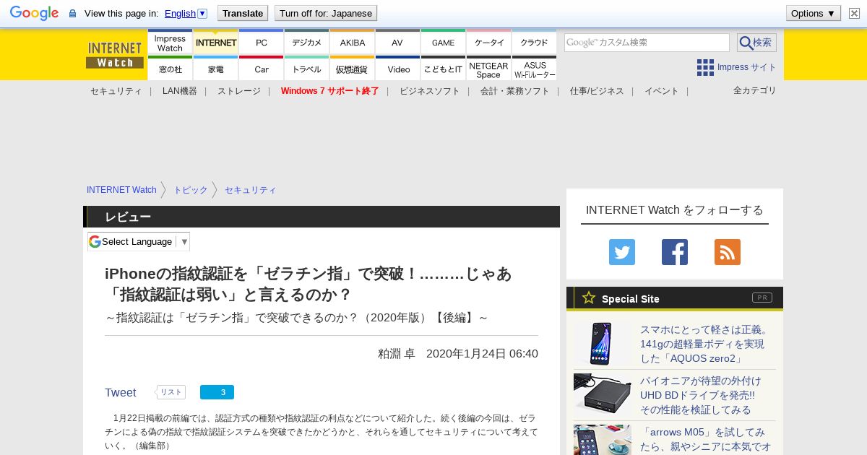Open the GAME tab

point(443,43)
